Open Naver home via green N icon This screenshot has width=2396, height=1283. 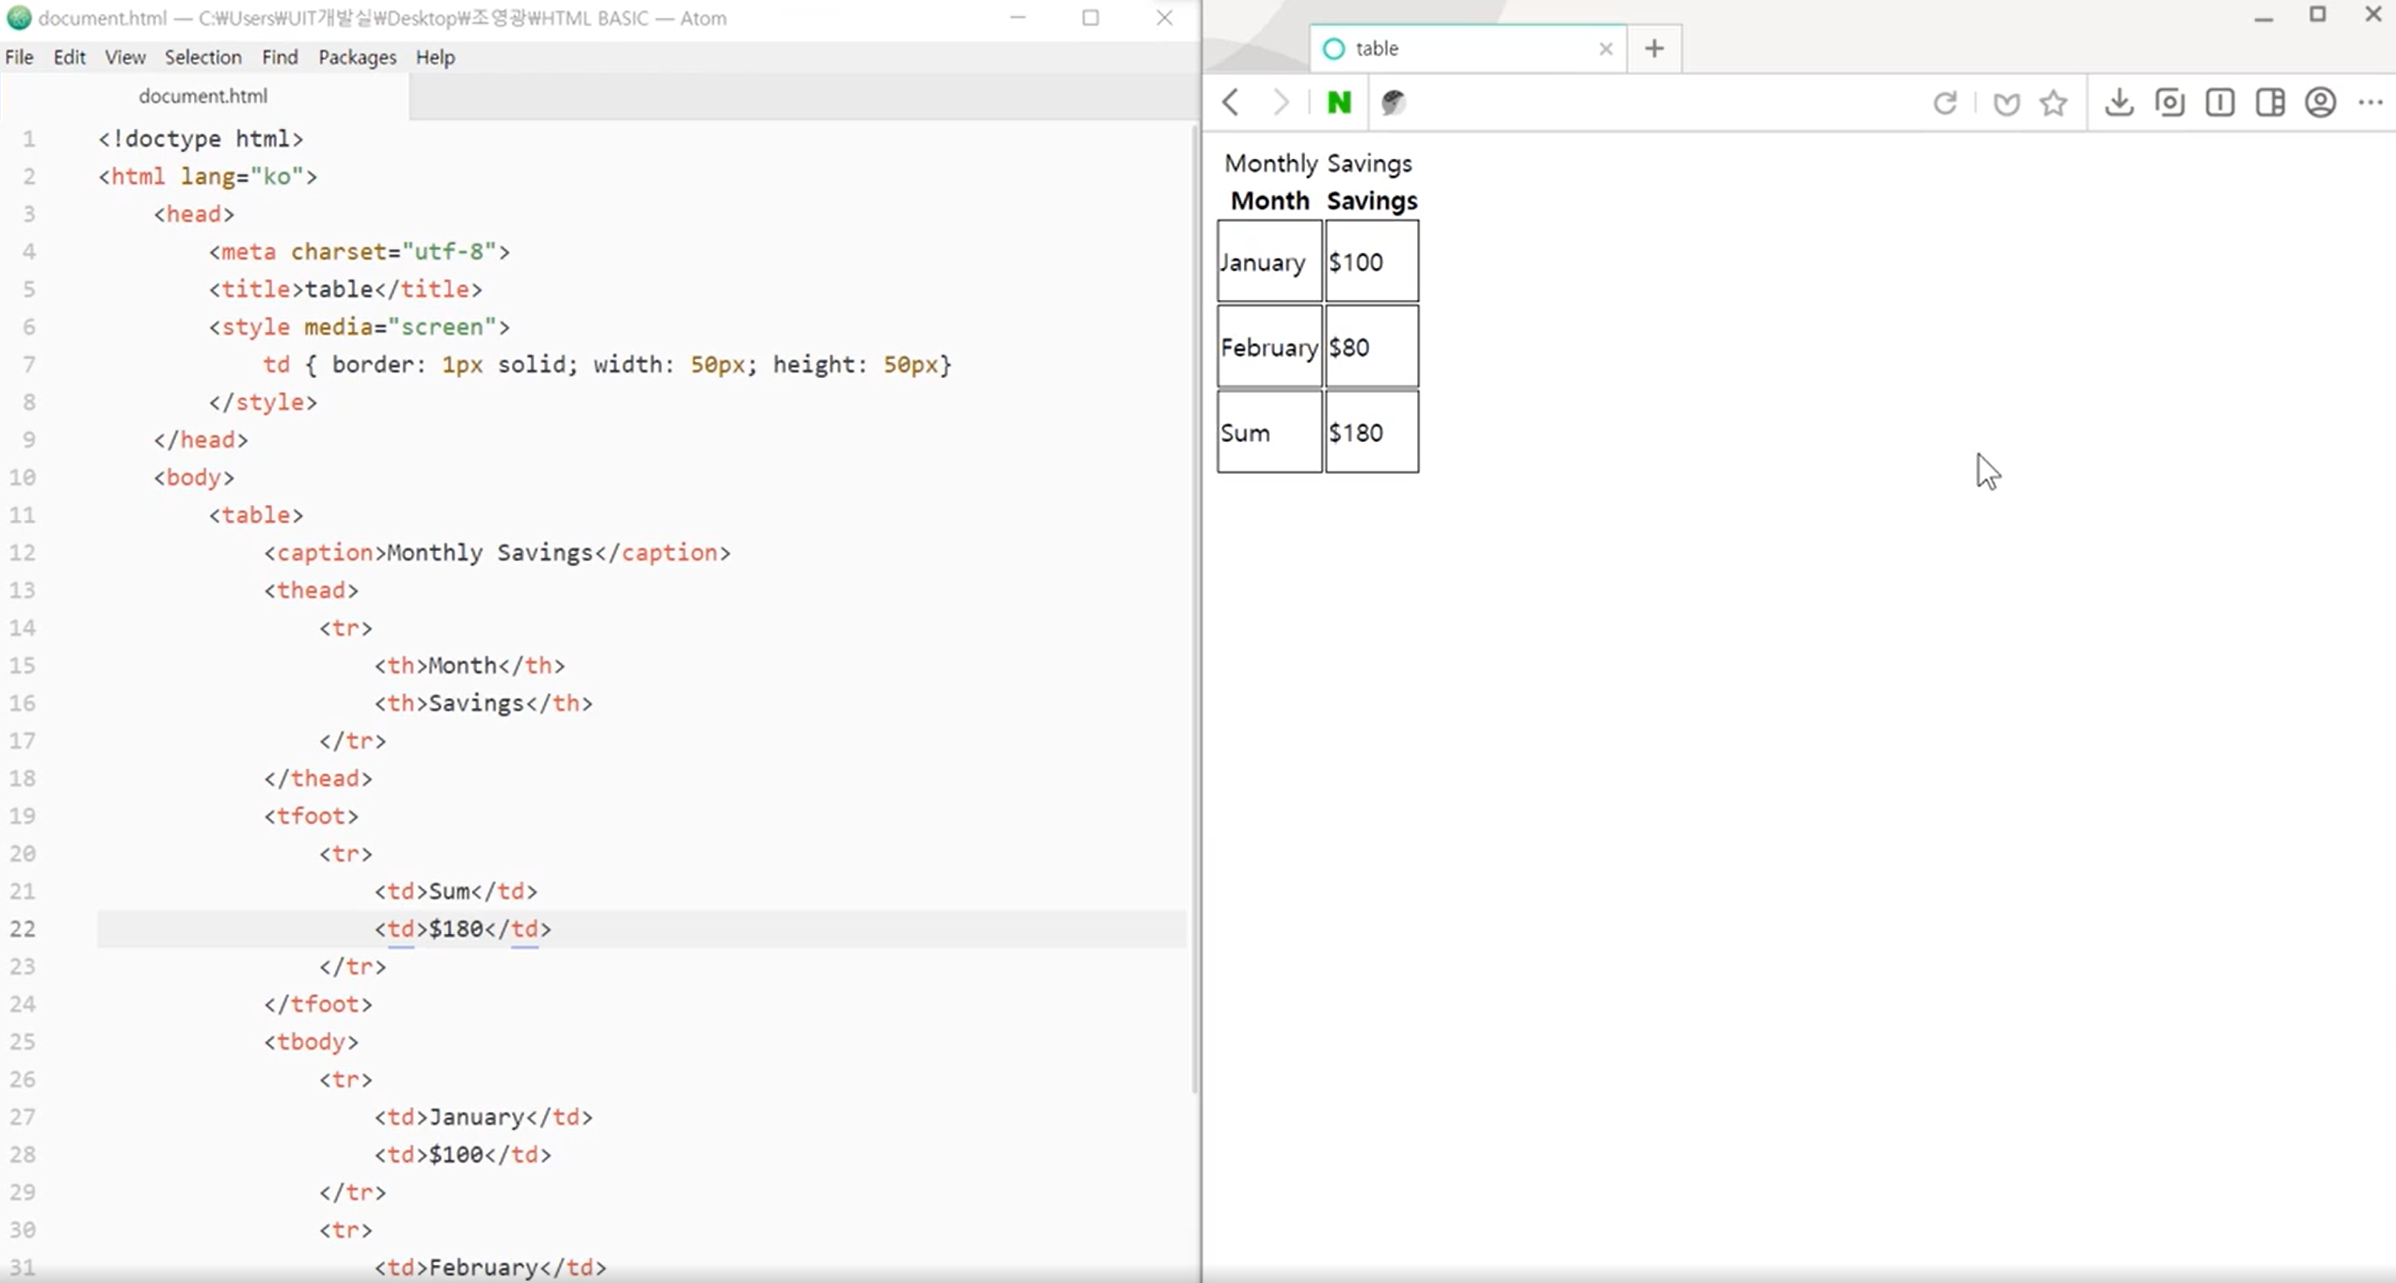1338,102
